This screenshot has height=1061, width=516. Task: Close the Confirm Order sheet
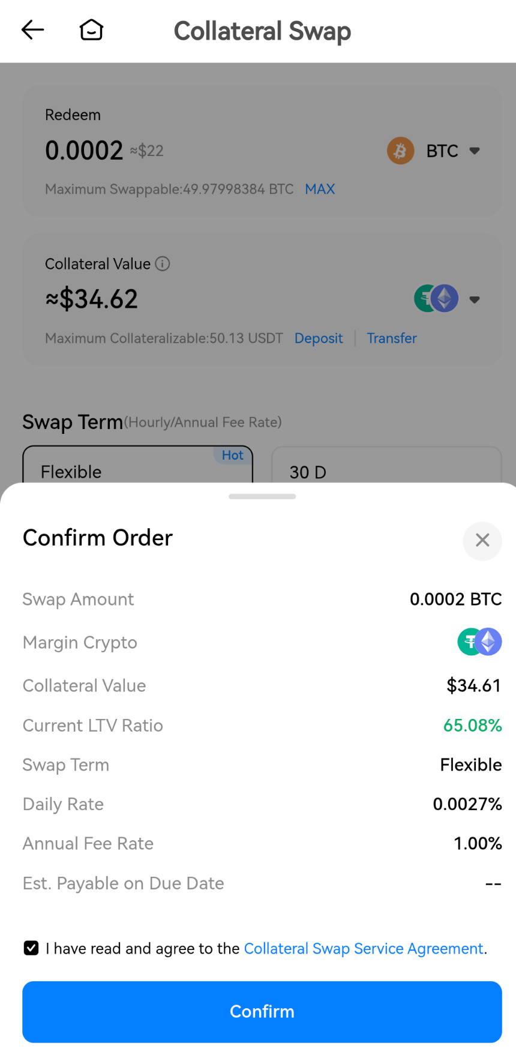tap(482, 540)
